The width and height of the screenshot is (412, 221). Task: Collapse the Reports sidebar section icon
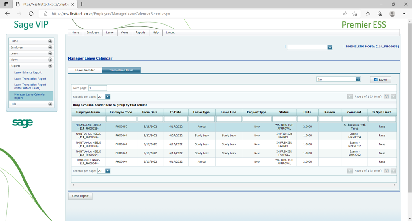(x=50, y=66)
